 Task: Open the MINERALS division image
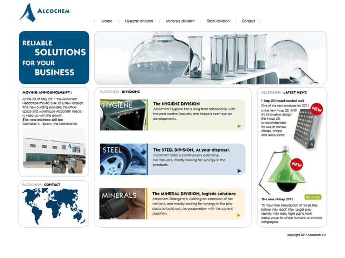[x=122, y=204]
